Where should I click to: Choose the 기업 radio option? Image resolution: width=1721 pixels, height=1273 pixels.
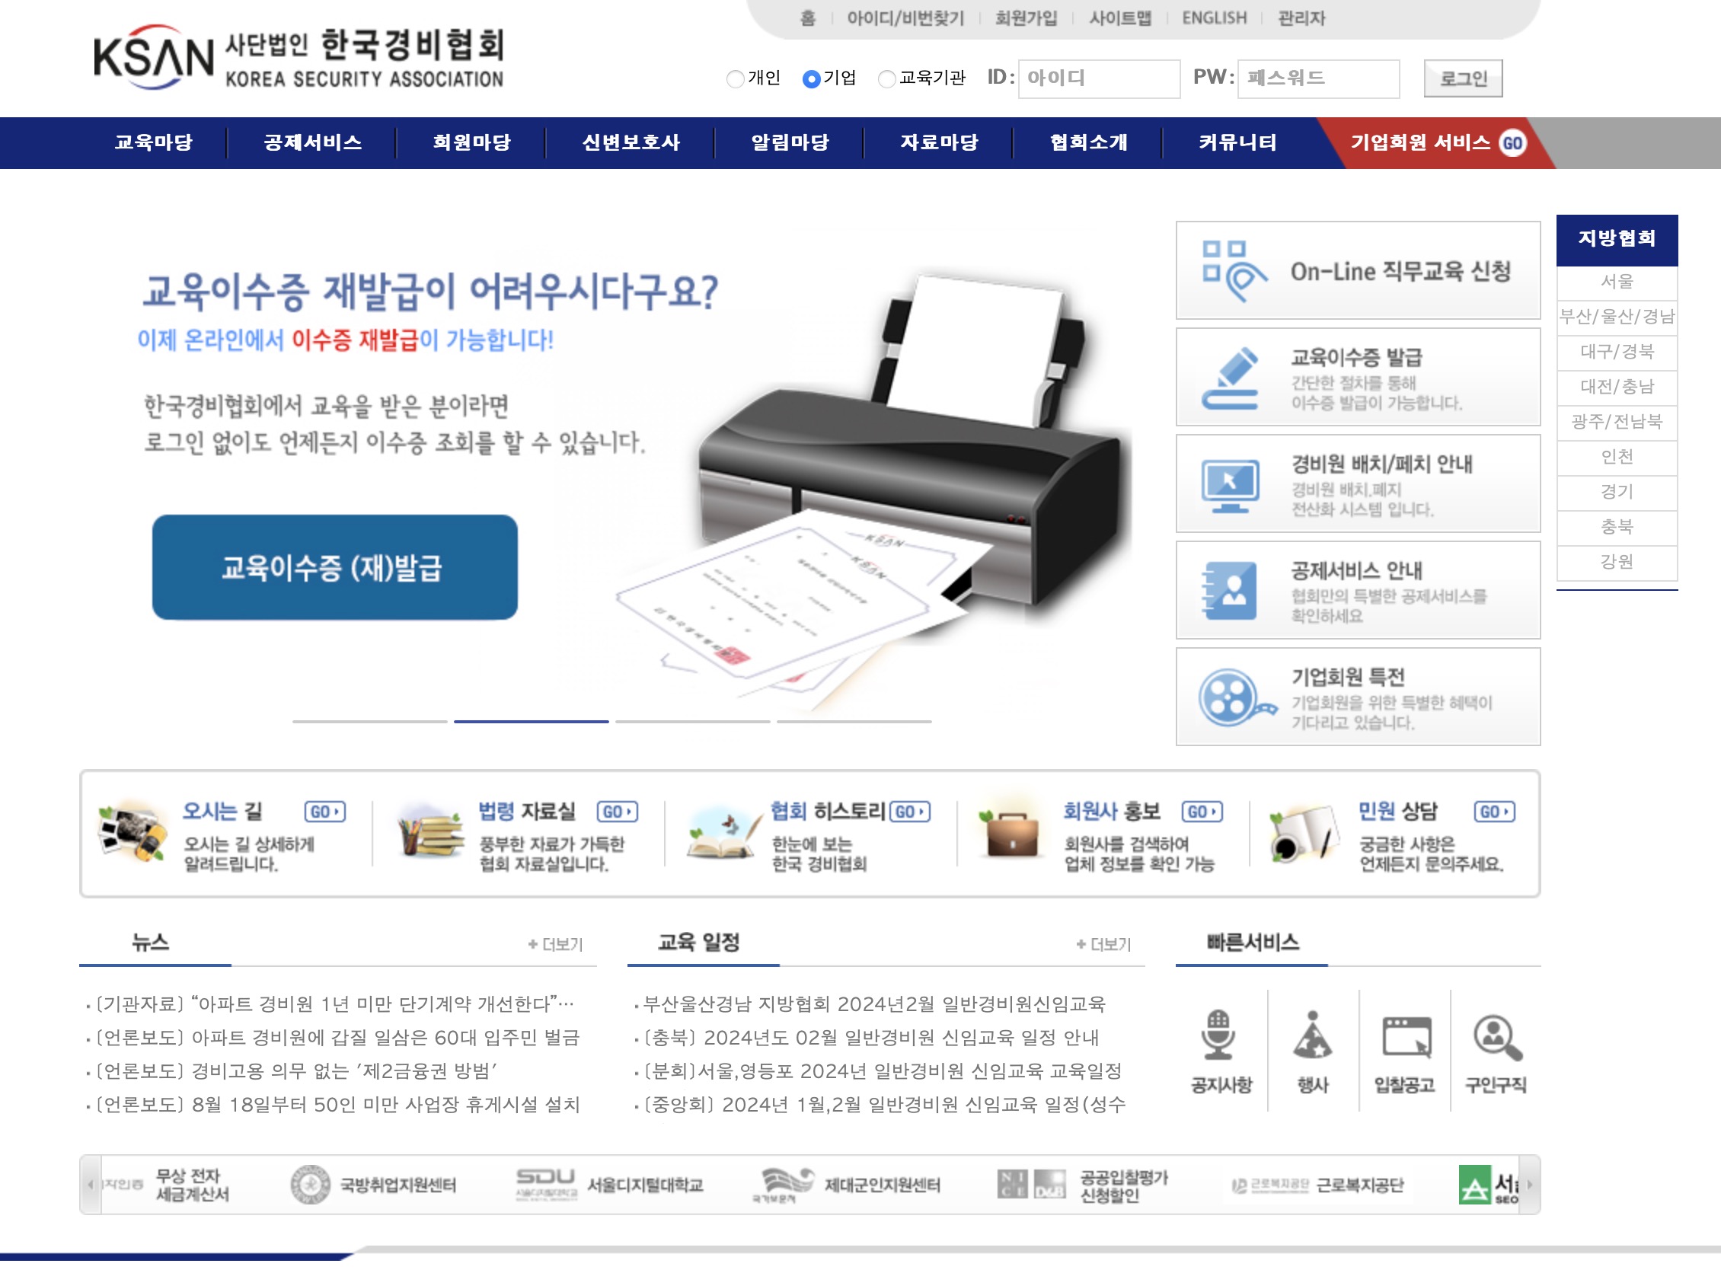point(812,78)
